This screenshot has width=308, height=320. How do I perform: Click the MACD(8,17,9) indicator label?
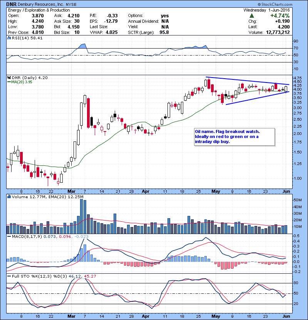[x=27, y=237]
